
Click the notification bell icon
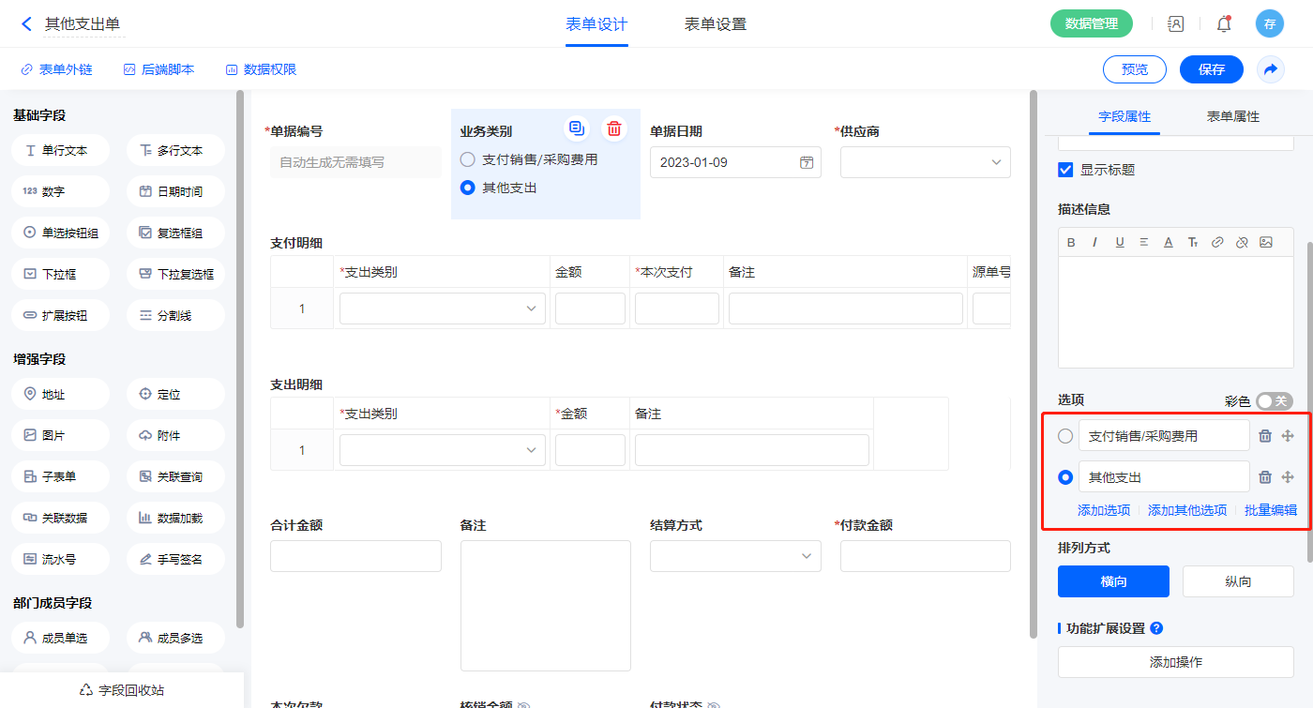point(1223,24)
